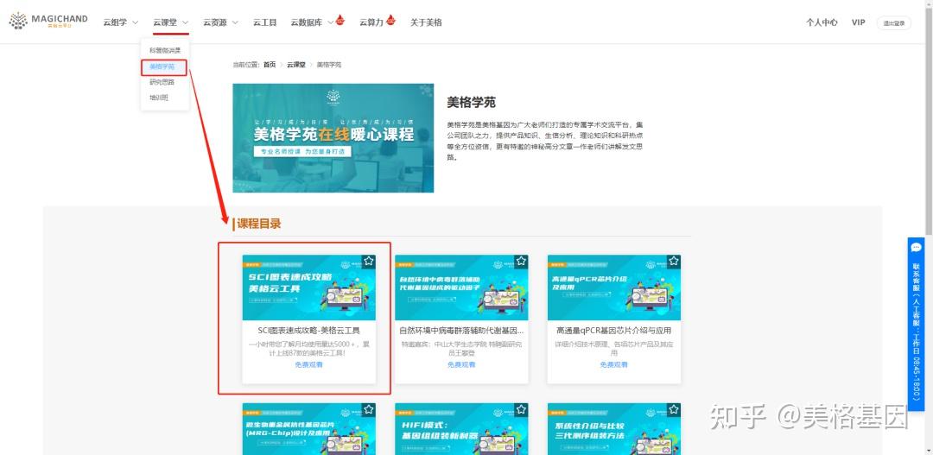The width and height of the screenshot is (933, 455).
Task: Click 美格学苑 in the breadcrumb
Action: tap(329, 65)
